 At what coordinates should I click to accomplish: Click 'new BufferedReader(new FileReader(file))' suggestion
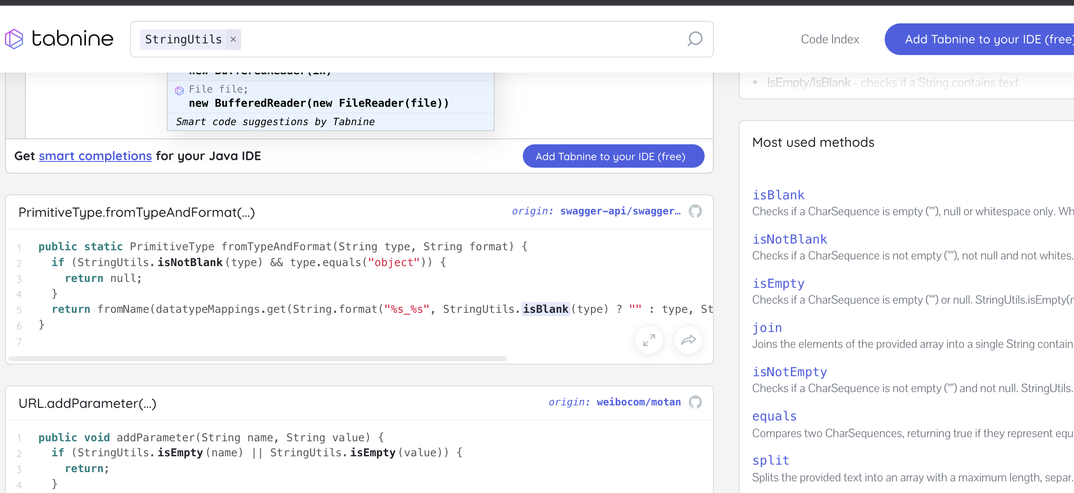tap(319, 103)
